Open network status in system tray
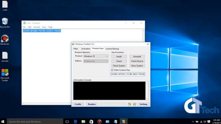The width and height of the screenshot is (221, 124). [x=201, y=122]
